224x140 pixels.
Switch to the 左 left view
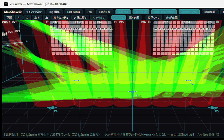coord(19,18)
